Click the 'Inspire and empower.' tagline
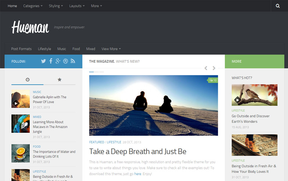Screen dimensions: 288x181 click(69, 27)
